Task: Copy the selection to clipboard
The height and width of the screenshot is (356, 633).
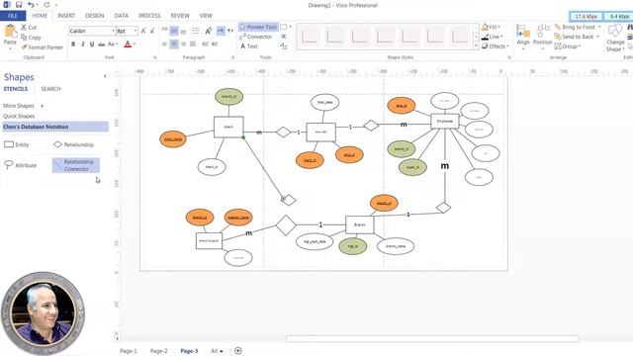Action: point(31,38)
